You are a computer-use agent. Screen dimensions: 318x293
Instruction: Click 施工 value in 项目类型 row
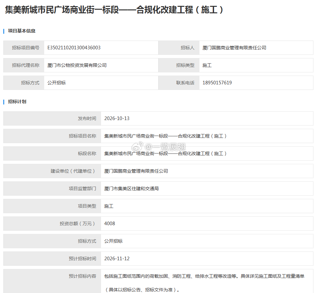coord(109,206)
